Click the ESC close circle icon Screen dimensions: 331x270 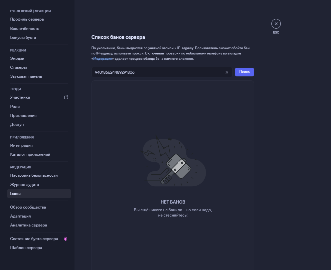coord(276,24)
